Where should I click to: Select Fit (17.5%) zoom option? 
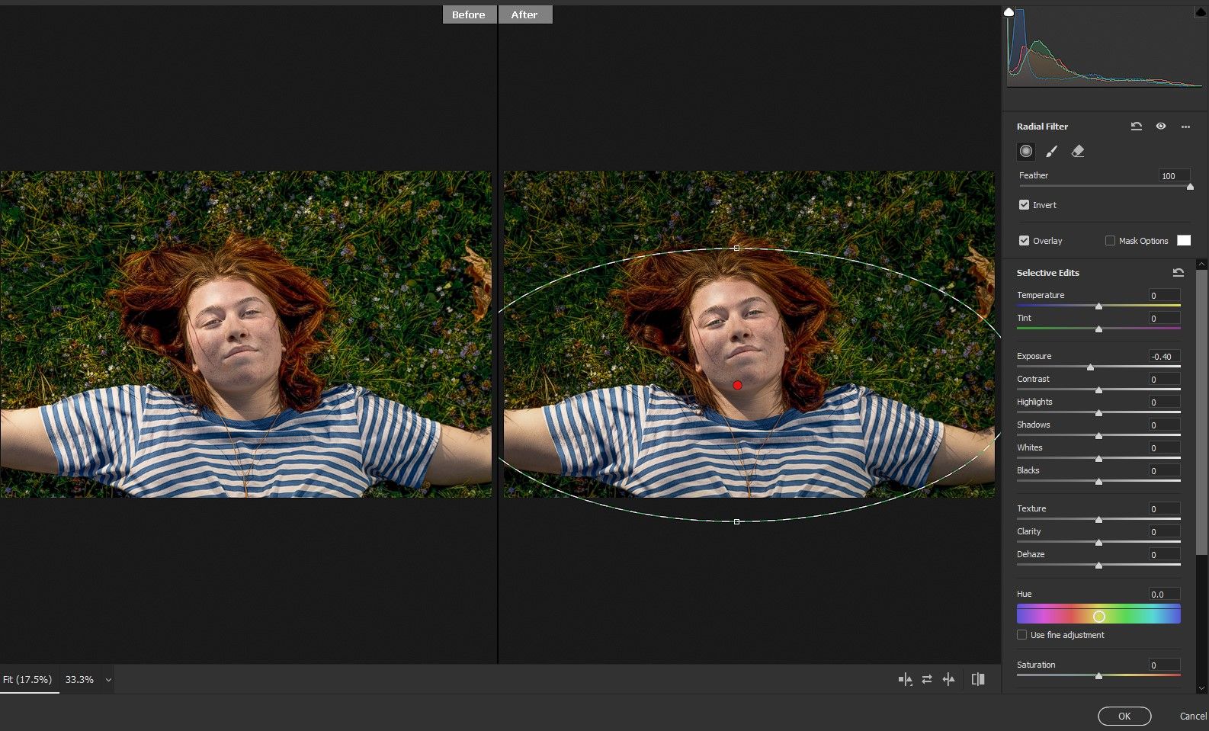27,679
